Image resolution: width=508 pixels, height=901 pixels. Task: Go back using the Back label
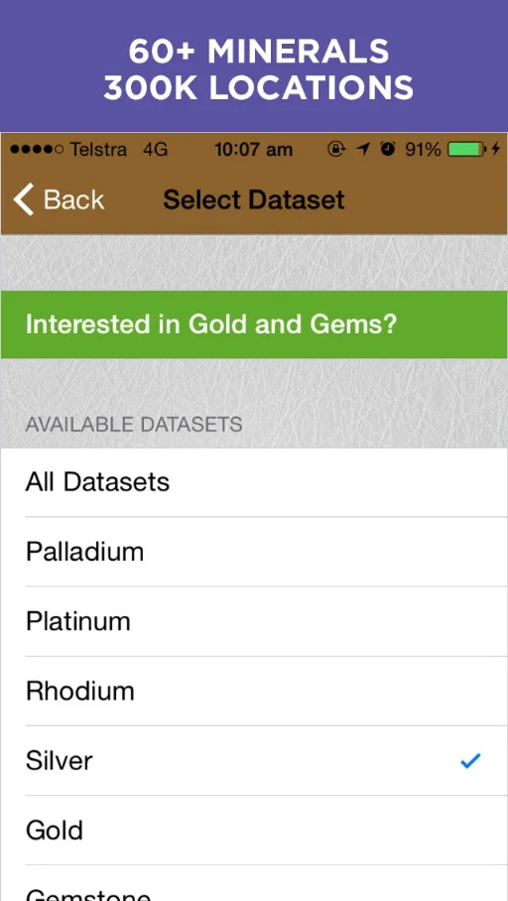(x=73, y=200)
